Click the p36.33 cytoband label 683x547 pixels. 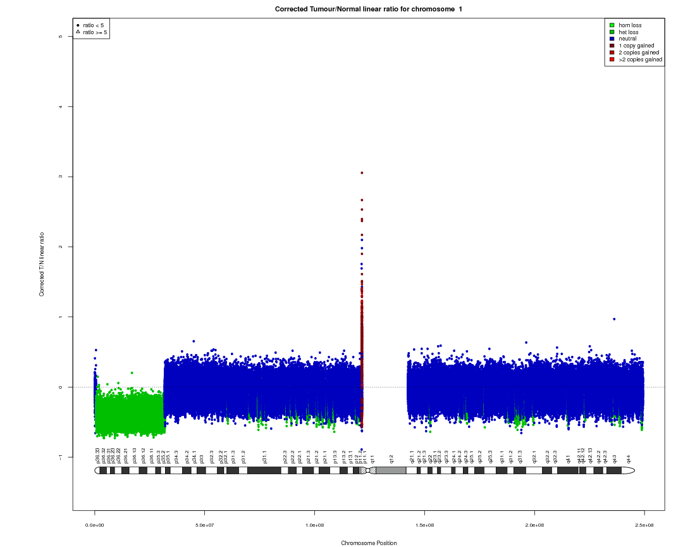click(x=97, y=455)
